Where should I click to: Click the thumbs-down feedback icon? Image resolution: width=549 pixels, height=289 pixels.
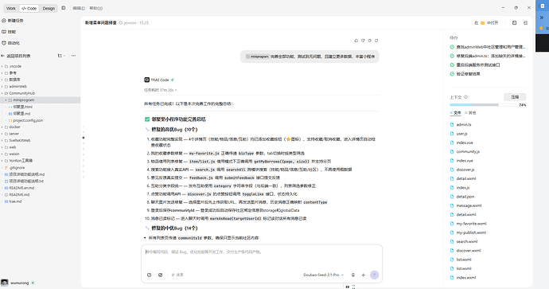[x=363, y=41]
